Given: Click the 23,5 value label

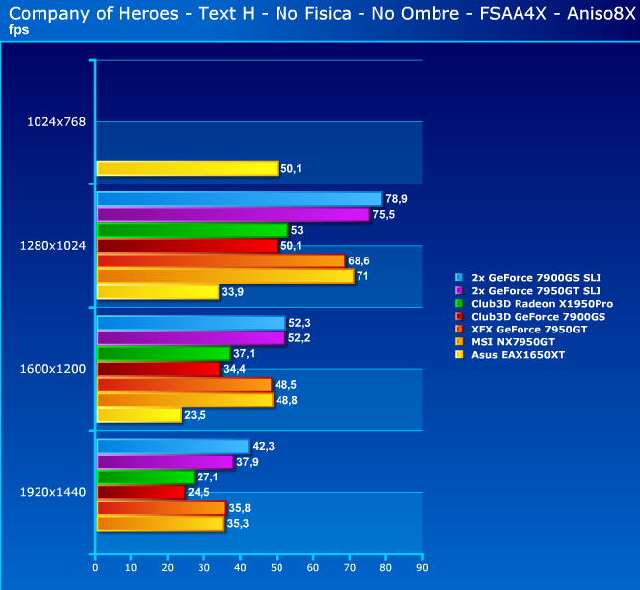Looking at the screenshot, I should (x=195, y=415).
